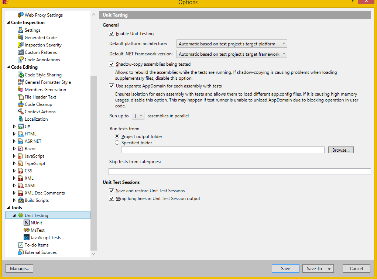Click the JavaScript Tests icon

[x=27, y=238]
